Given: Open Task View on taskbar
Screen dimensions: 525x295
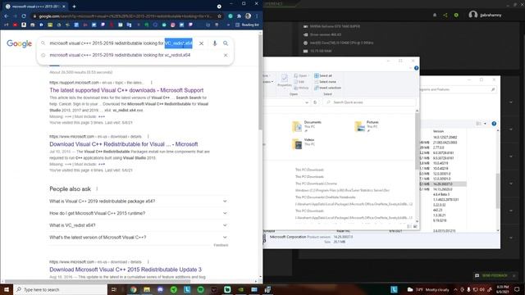Looking at the screenshot, I should point(114,289).
